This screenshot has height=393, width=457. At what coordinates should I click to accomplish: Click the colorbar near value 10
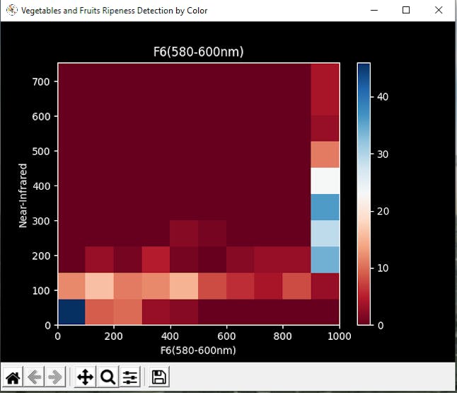pos(364,268)
